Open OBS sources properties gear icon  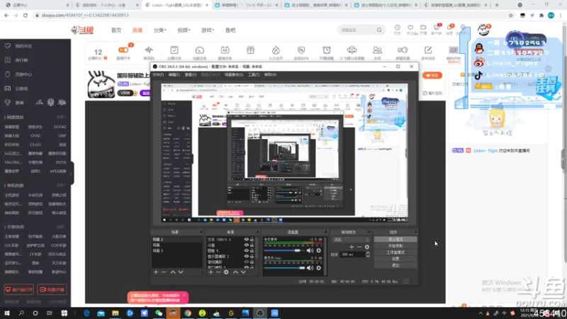coord(226,272)
